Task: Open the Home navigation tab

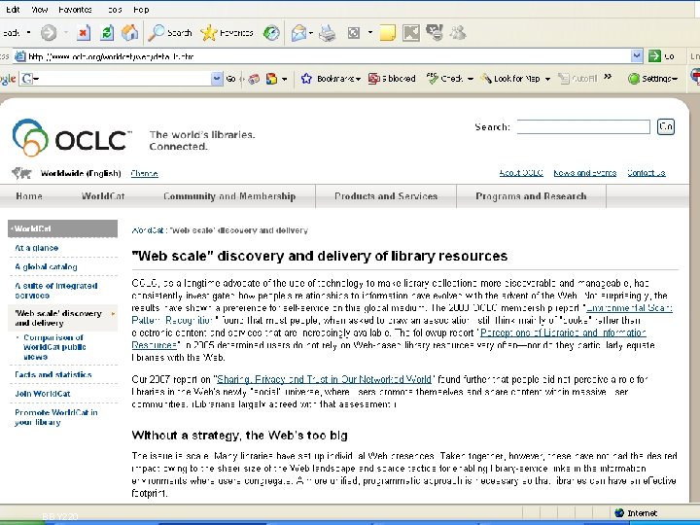Action: [29, 196]
